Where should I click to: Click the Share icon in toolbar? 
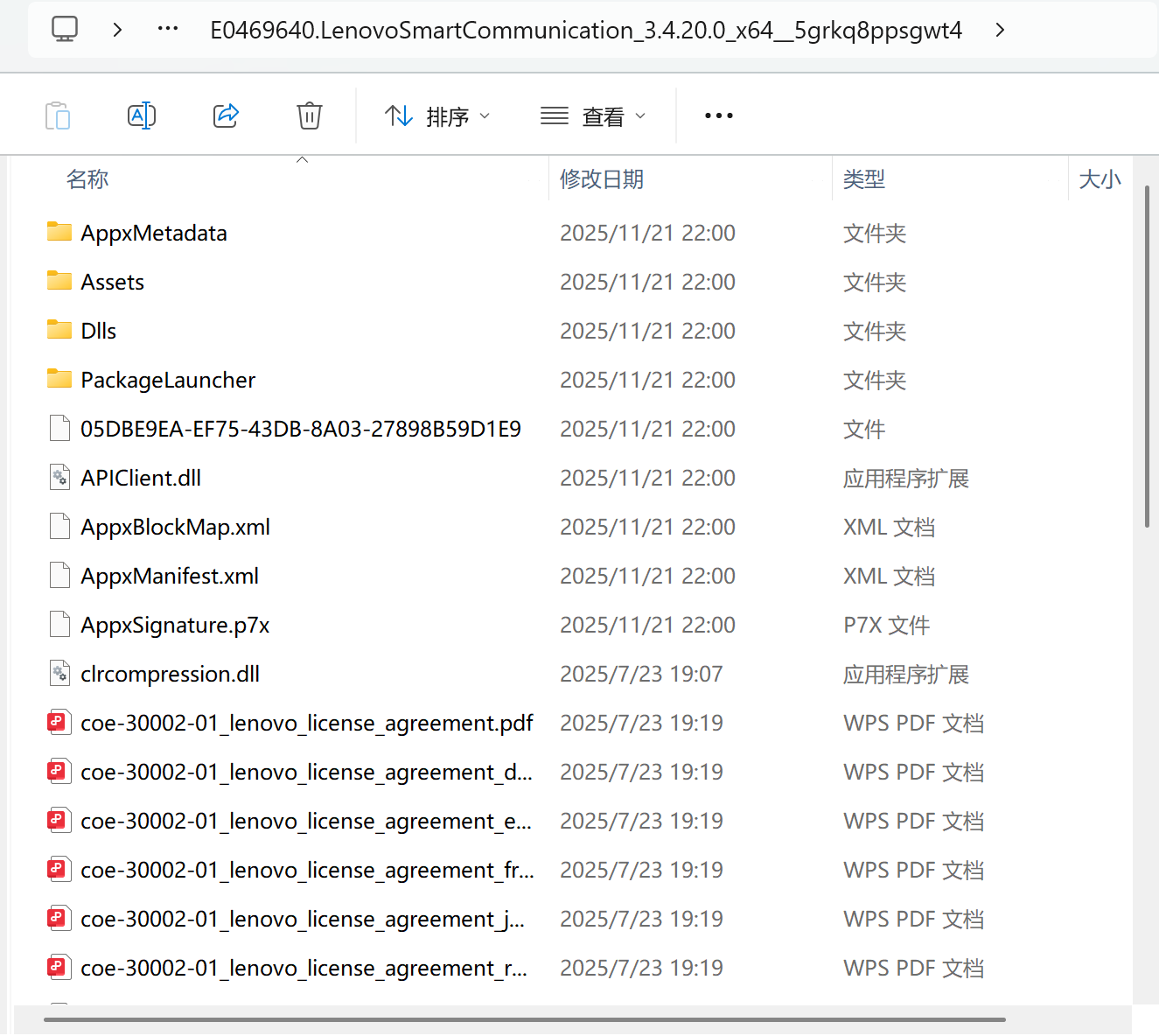point(226,115)
